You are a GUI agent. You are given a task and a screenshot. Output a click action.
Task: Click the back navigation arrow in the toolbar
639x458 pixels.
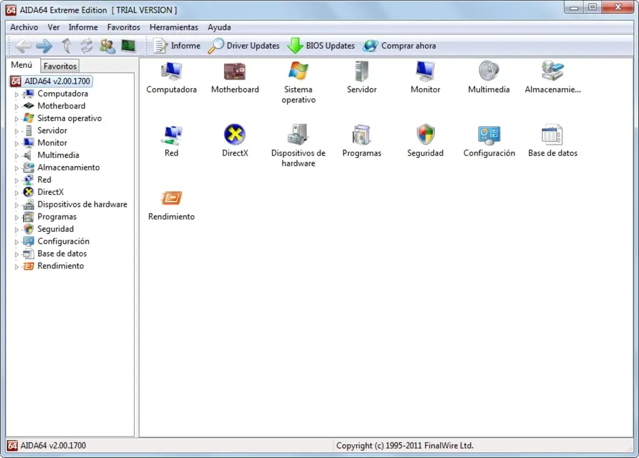click(23, 46)
